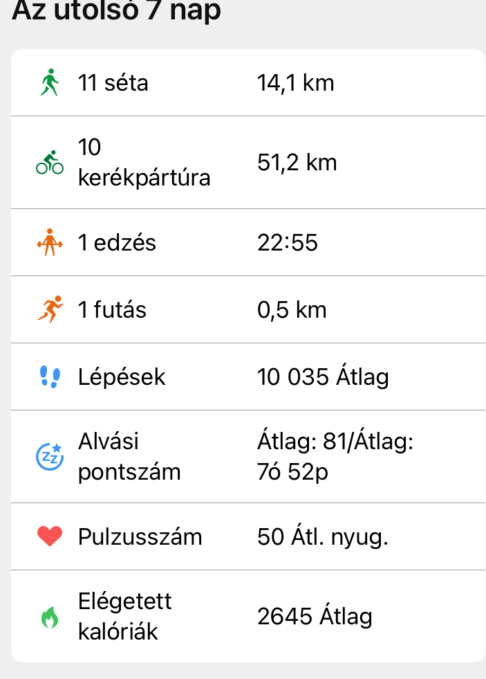
Task: Tap the blue sleep score icon
Action: [49, 456]
